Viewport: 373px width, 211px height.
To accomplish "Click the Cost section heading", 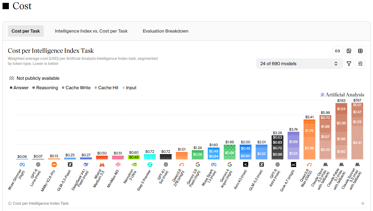I will pyautogui.click(x=22, y=6).
